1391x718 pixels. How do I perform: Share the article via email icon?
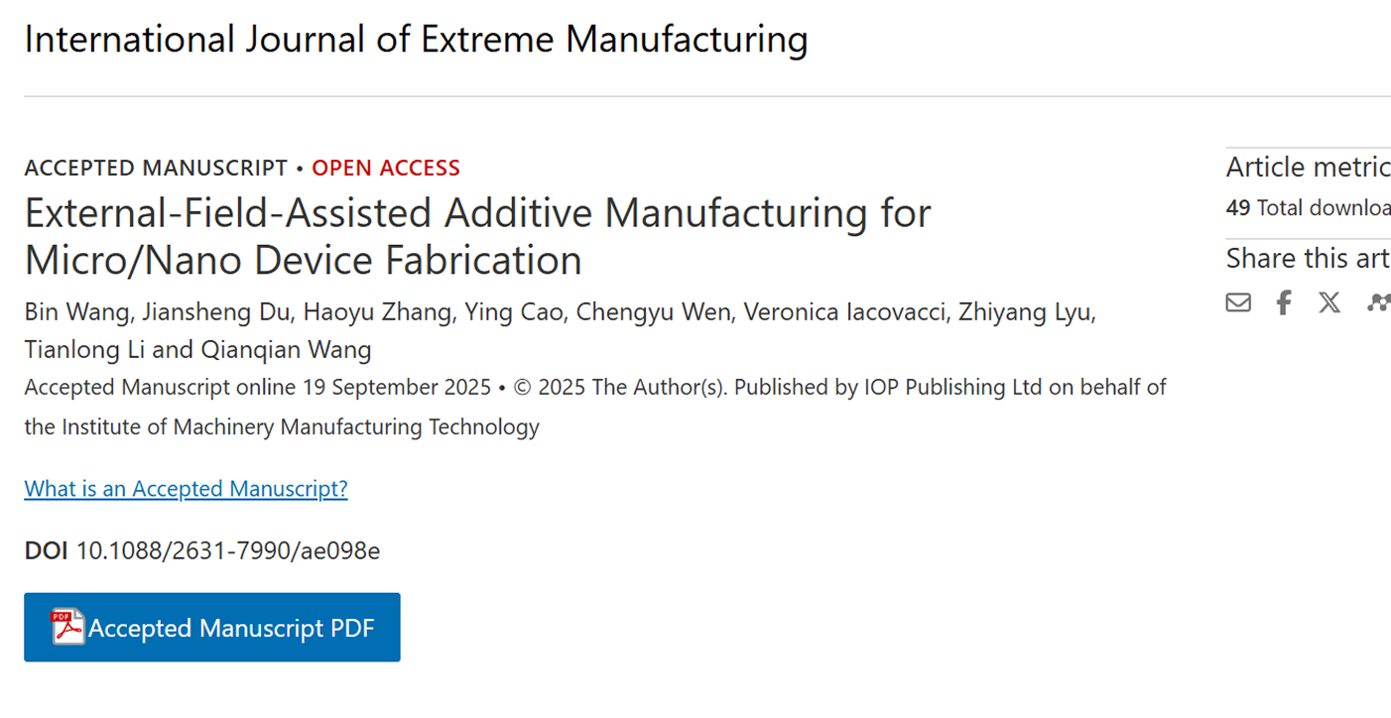coord(1238,302)
